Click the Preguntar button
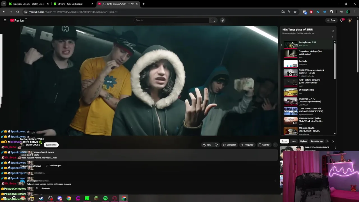This screenshot has width=359, height=202. (x=247, y=145)
